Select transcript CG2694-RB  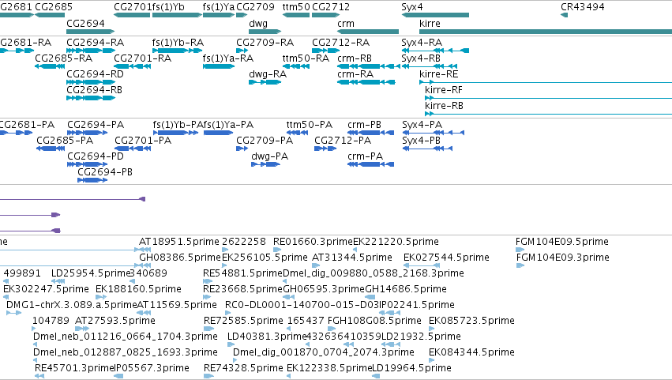(94, 90)
